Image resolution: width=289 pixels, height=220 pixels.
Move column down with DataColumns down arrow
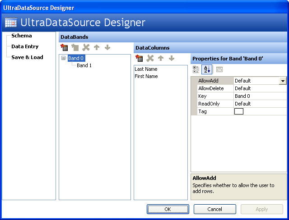[x=172, y=58]
